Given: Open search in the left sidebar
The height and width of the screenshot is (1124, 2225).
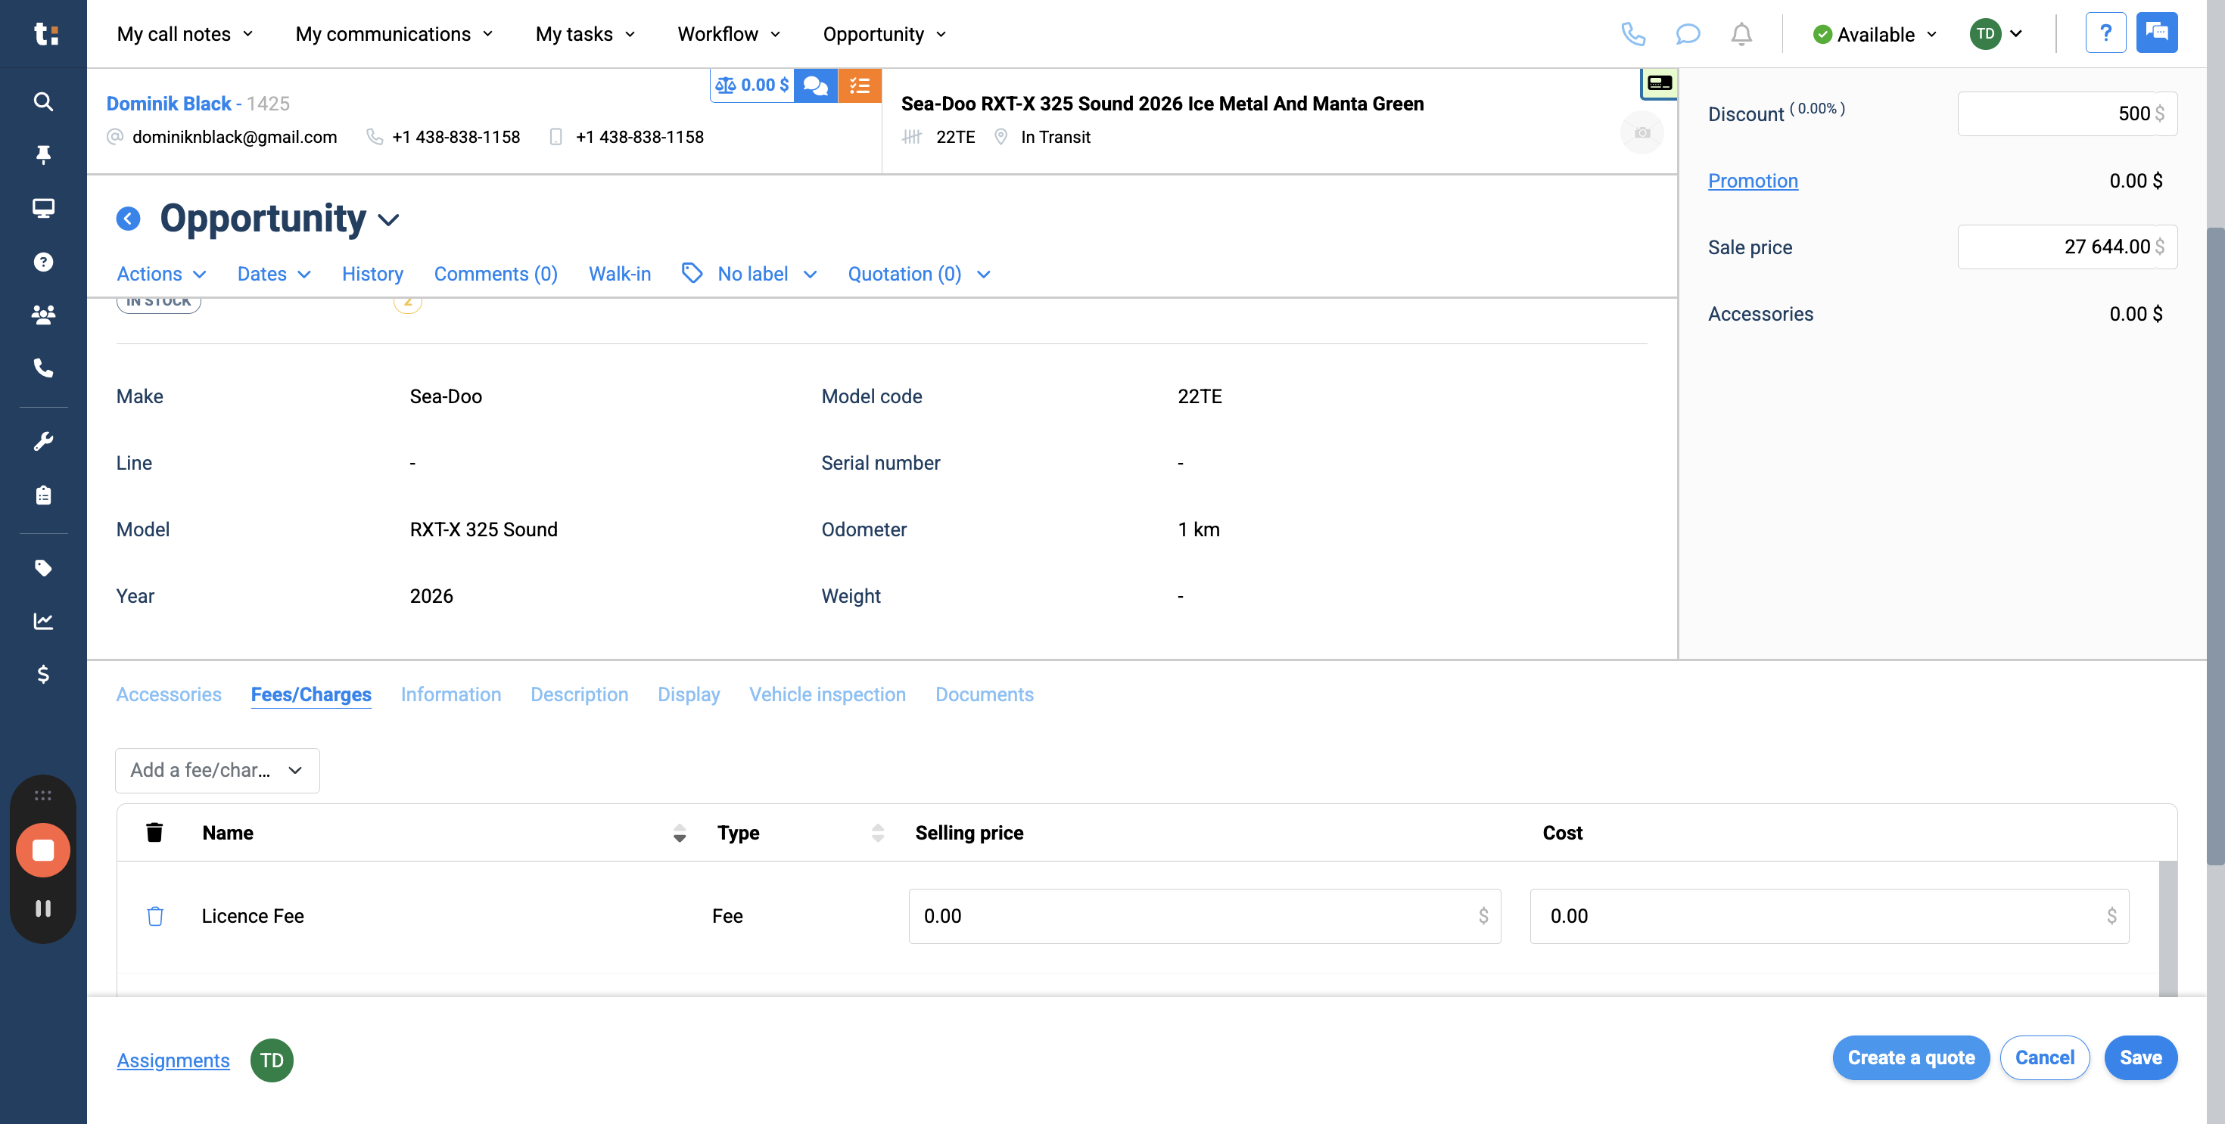Looking at the screenshot, I should [x=43, y=101].
